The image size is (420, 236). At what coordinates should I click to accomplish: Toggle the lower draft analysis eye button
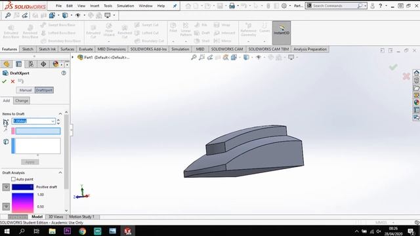click(x=6, y=206)
